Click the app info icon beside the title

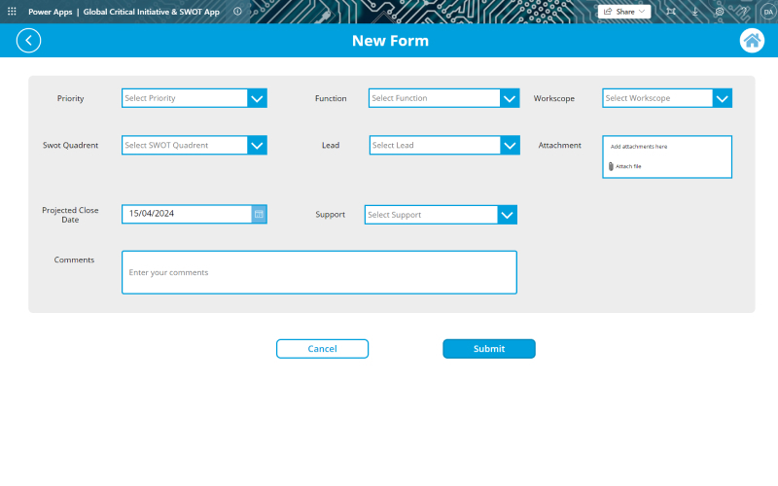tap(237, 11)
